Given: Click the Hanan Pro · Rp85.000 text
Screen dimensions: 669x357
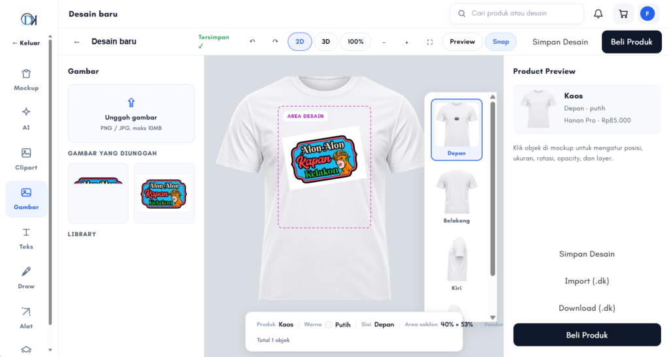Looking at the screenshot, I should point(597,120).
